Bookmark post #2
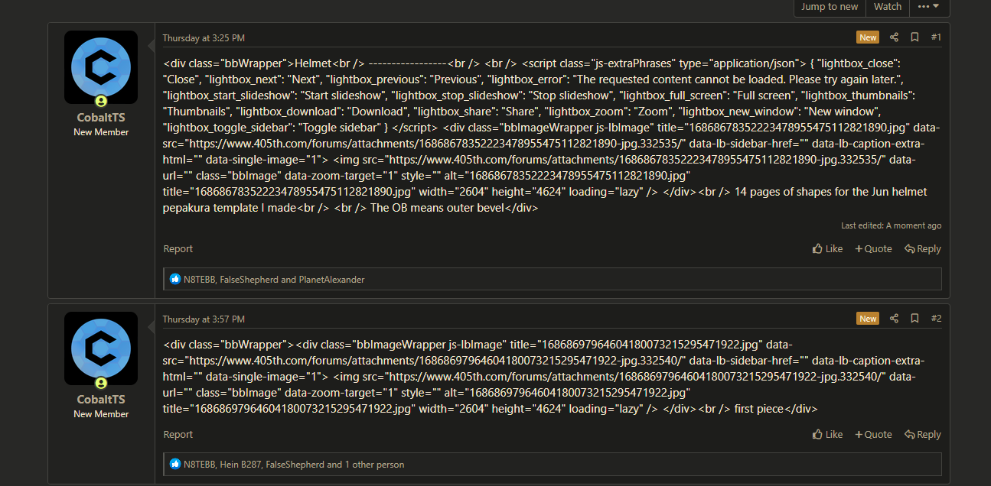991x486 pixels. coord(914,319)
